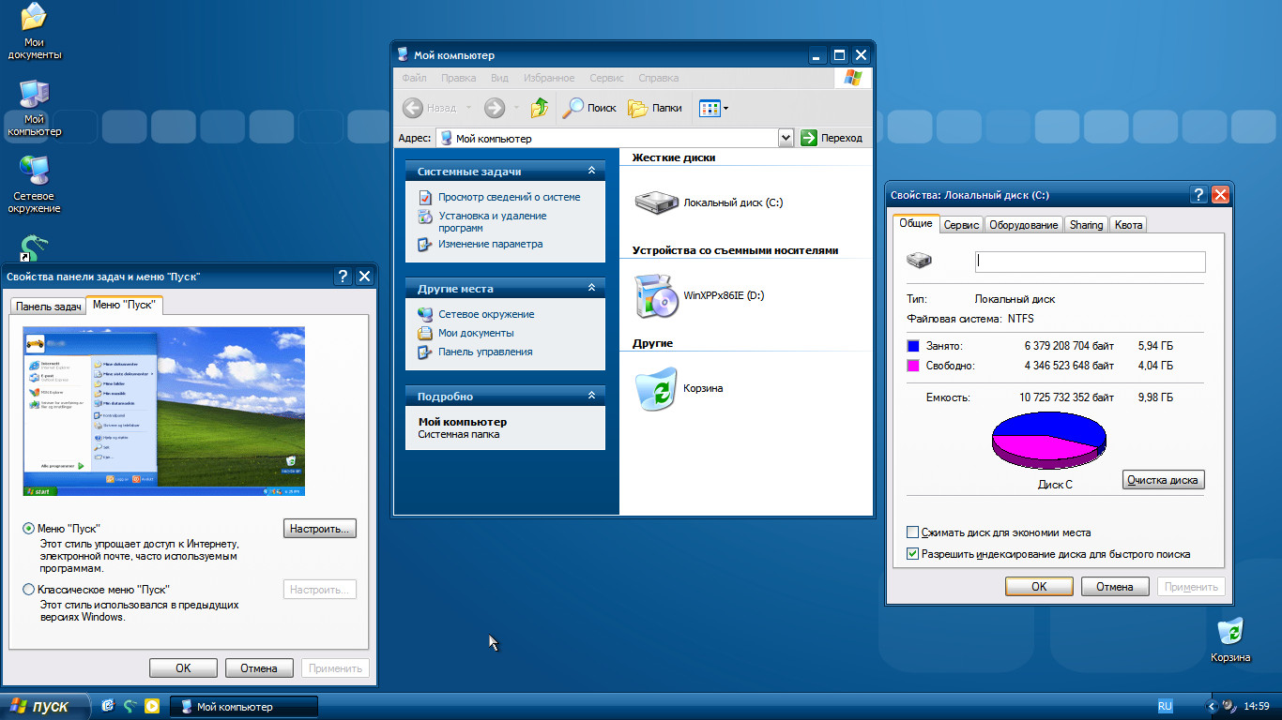Click blue Занято color swatch
Image resolution: width=1282 pixels, height=720 pixels.
click(x=913, y=346)
